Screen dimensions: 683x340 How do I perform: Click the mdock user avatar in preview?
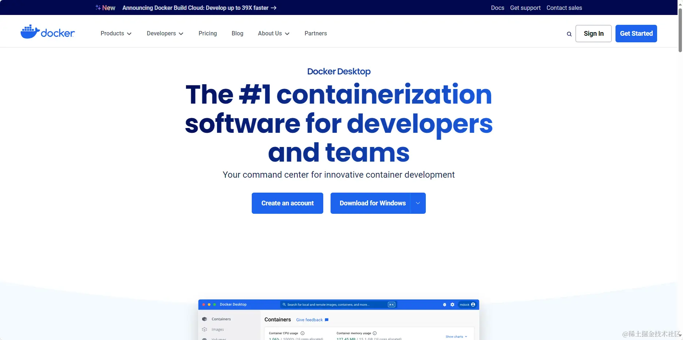tap(473, 305)
